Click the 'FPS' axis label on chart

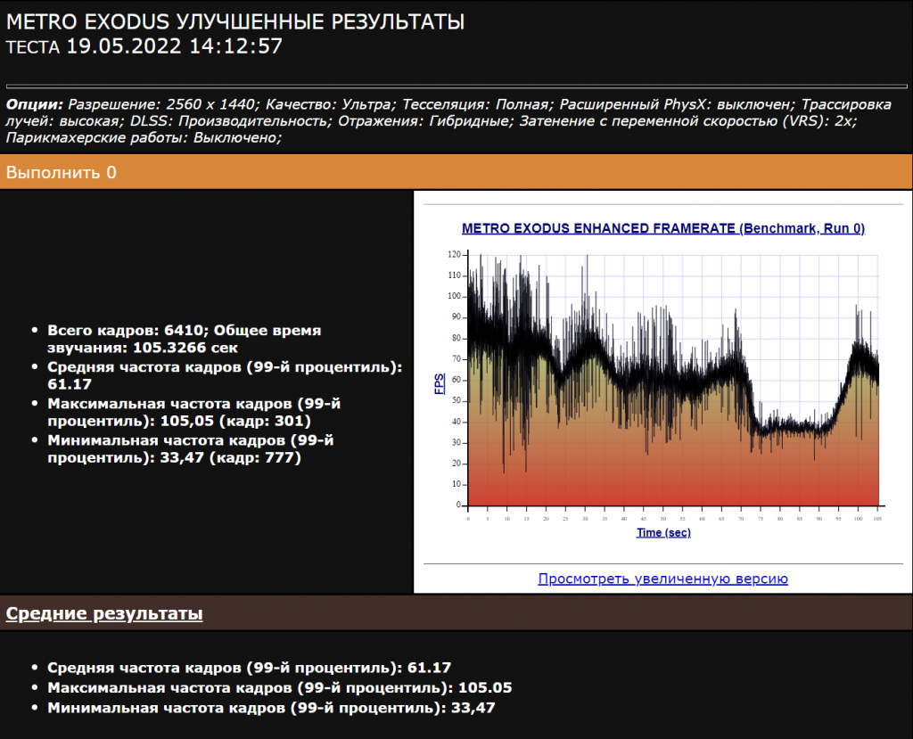click(440, 384)
